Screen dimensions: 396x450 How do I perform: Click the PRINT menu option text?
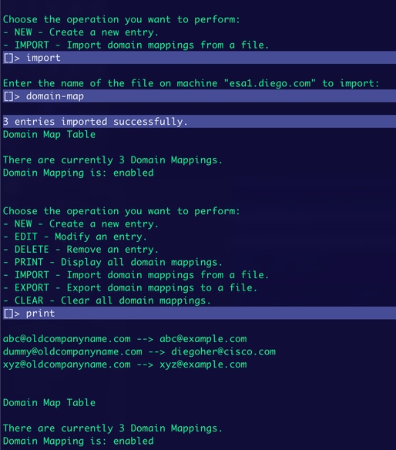[112, 262]
